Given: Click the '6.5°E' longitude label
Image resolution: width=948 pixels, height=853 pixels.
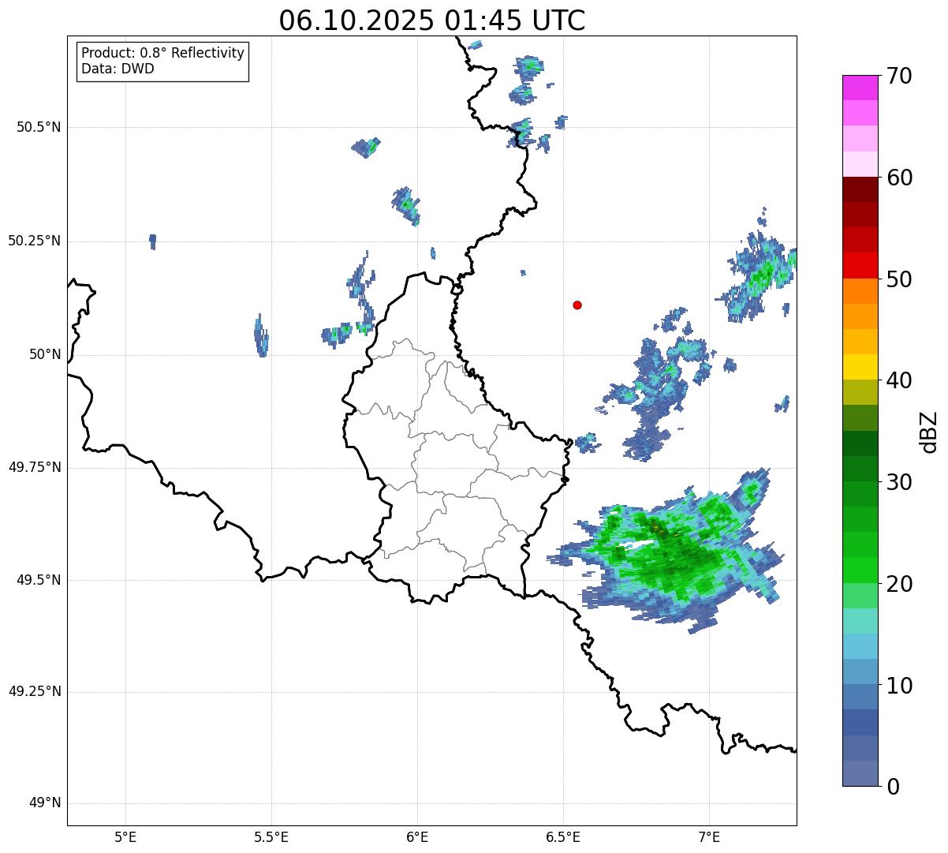Looking at the screenshot, I should 563,837.
